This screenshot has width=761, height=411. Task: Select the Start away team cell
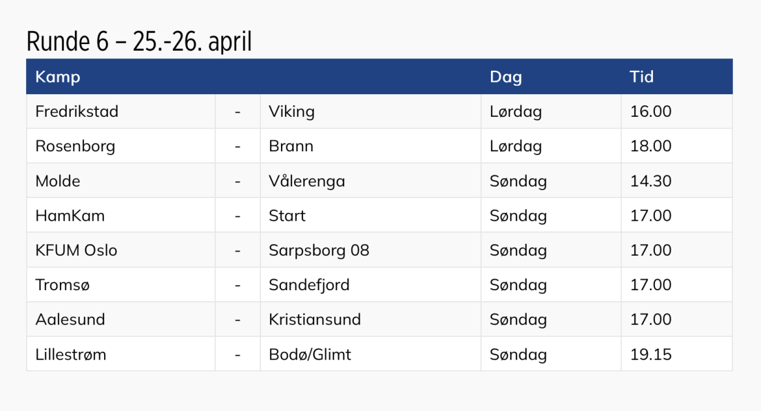[287, 216]
